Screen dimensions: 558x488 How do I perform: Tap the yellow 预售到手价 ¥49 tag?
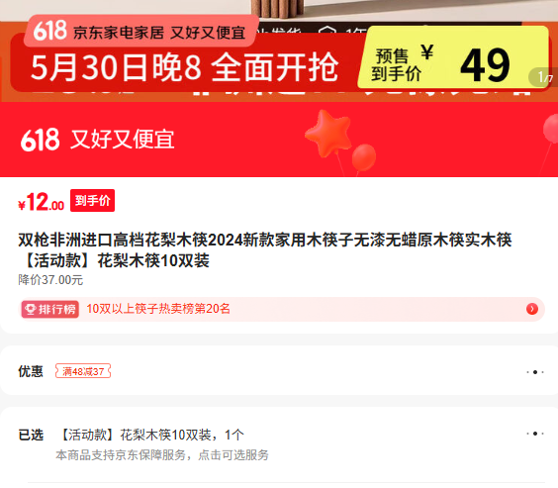[x=453, y=57]
